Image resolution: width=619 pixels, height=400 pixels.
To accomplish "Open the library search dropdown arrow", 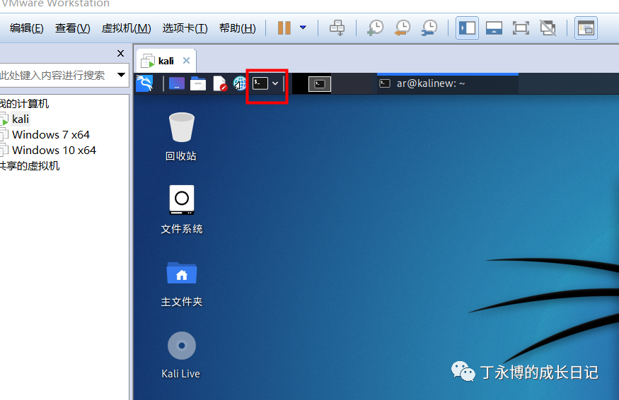I will coord(121,74).
